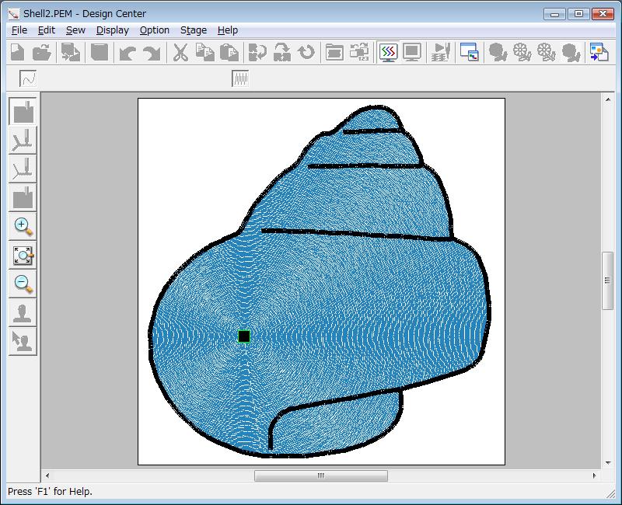
Task: Click the vertical scrollbar down arrow
Action: pyautogui.click(x=608, y=462)
